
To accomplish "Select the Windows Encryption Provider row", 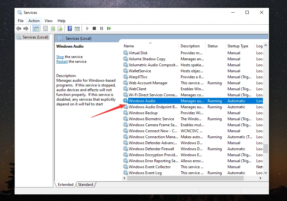I will 193,155.
